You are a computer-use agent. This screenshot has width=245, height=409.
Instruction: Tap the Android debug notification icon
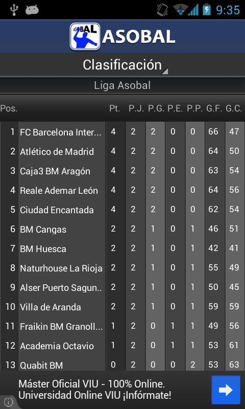[x=32, y=10]
